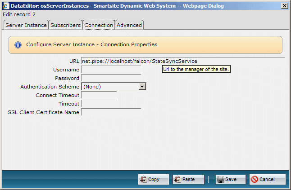291x190 pixels.
Task: Close the Webpage Dialog window
Action: tap(285, 6)
